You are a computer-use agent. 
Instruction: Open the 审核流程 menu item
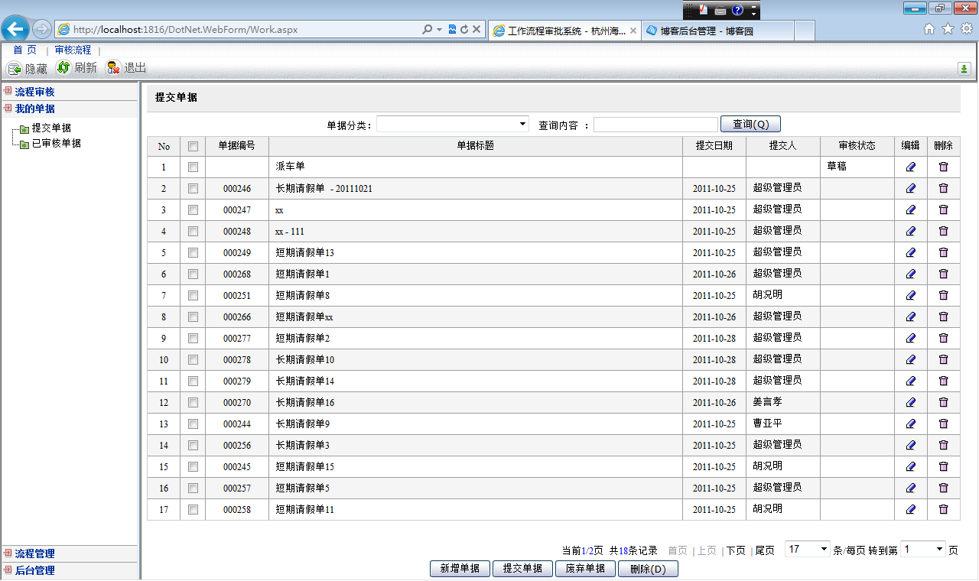point(73,50)
